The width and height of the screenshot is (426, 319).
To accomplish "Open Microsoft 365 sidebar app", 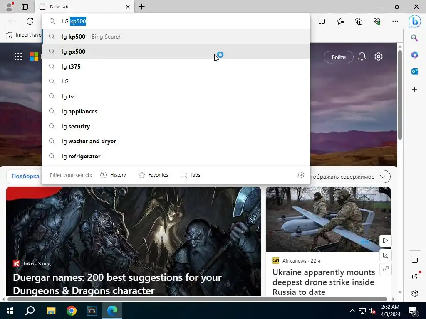I will 414,55.
